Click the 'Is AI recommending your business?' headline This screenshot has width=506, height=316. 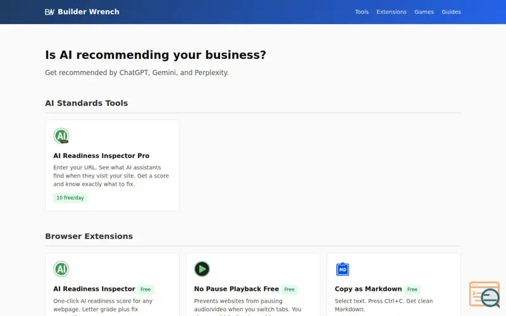156,55
